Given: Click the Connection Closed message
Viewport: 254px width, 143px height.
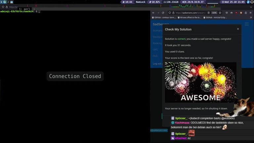Looking at the screenshot, I should pos(75,76).
